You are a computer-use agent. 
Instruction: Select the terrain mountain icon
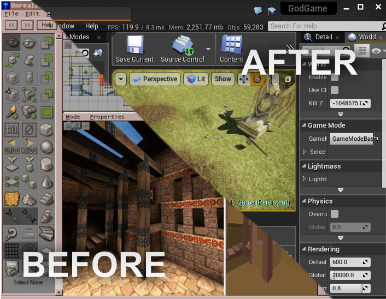pyautogui.click(x=29, y=199)
